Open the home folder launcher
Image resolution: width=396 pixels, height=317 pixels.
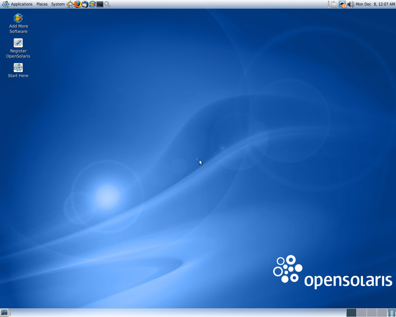[70, 4]
